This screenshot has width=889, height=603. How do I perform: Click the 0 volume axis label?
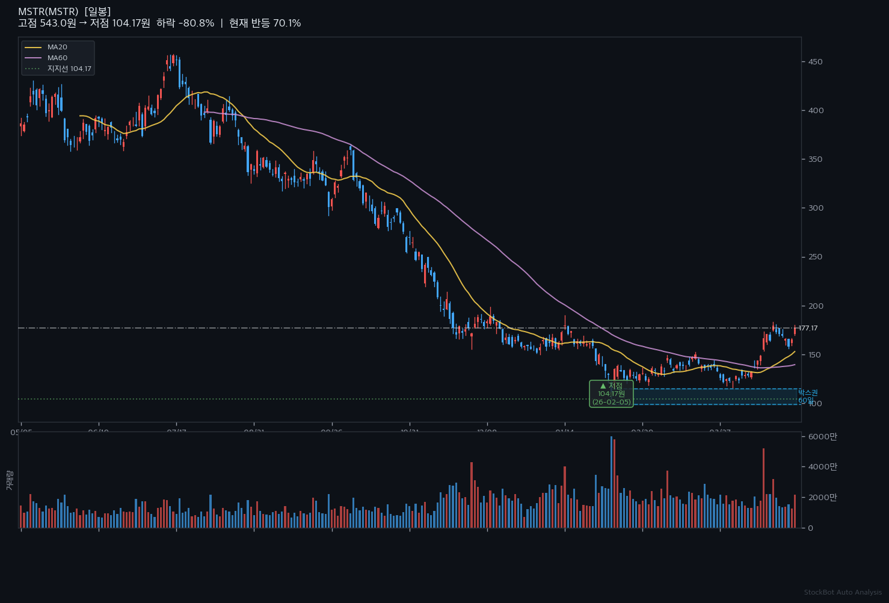(811, 528)
